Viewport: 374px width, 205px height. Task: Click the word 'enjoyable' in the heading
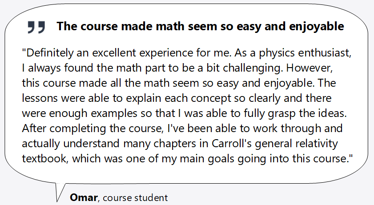(317, 26)
